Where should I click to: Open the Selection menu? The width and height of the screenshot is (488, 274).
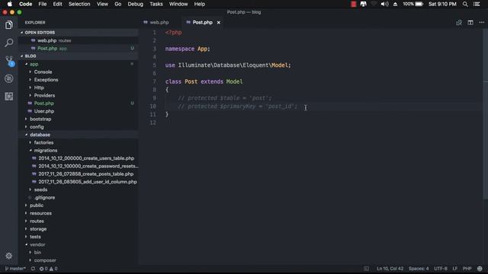[79, 4]
